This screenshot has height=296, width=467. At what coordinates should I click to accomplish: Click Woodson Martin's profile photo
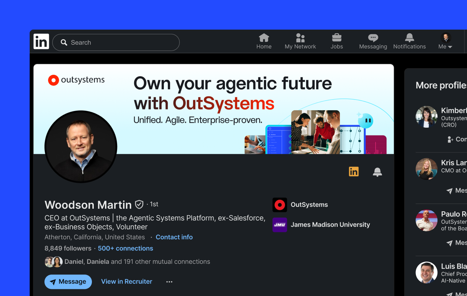pos(81,147)
